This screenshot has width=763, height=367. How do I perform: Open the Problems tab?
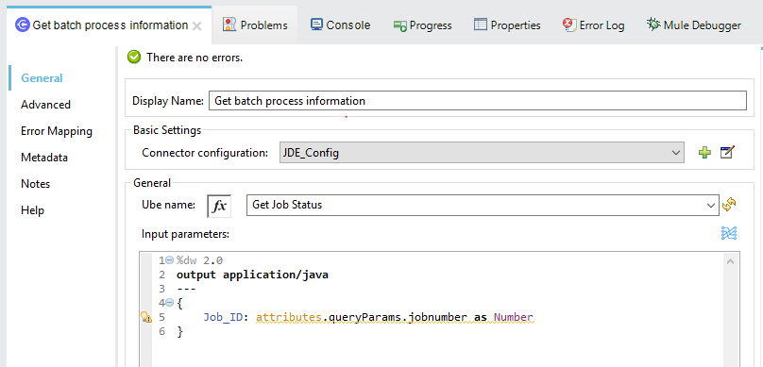pos(256,25)
